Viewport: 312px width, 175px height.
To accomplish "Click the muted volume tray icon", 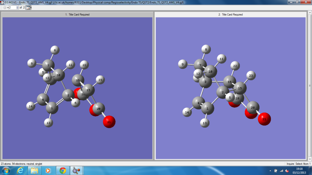I will click(287, 171).
